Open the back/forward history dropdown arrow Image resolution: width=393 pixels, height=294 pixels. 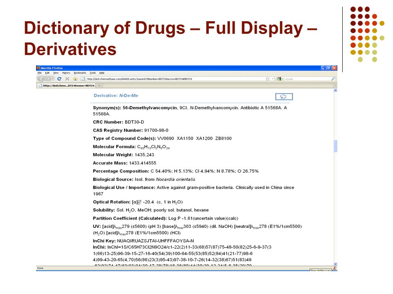tap(53, 79)
